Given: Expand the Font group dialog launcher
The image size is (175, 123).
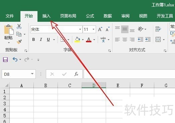Looking at the screenshot, I should 110,51.
